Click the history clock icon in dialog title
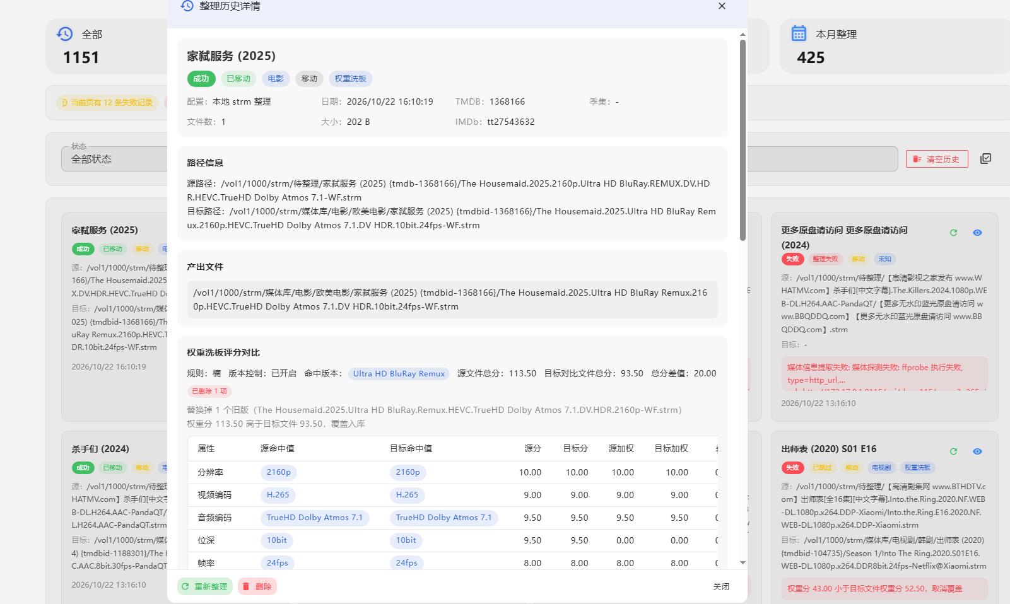This screenshot has width=1010, height=604. pyautogui.click(x=187, y=6)
